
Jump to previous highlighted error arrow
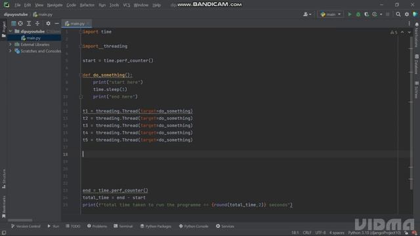402,32
